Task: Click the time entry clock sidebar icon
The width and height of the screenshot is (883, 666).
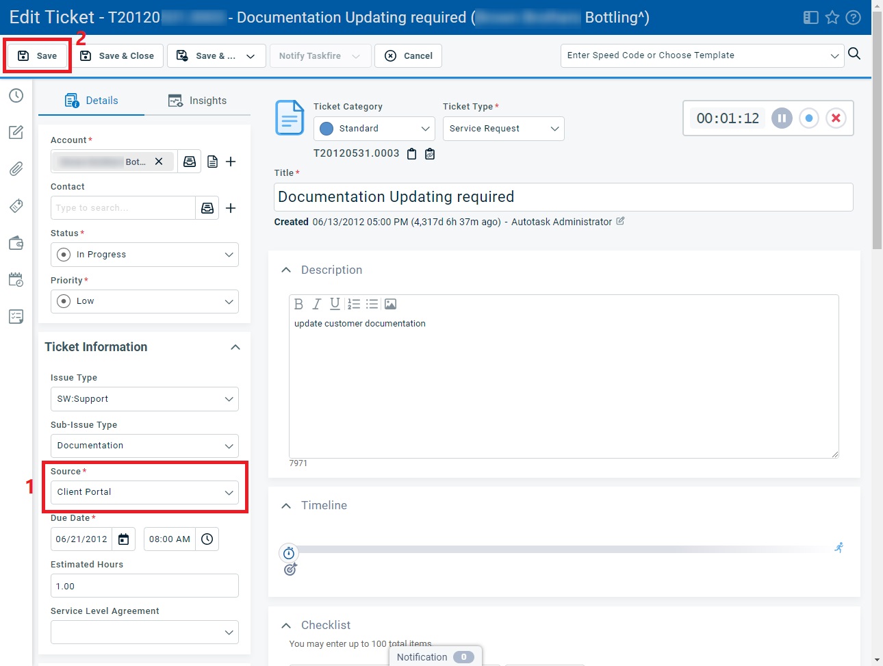Action: pyautogui.click(x=16, y=96)
